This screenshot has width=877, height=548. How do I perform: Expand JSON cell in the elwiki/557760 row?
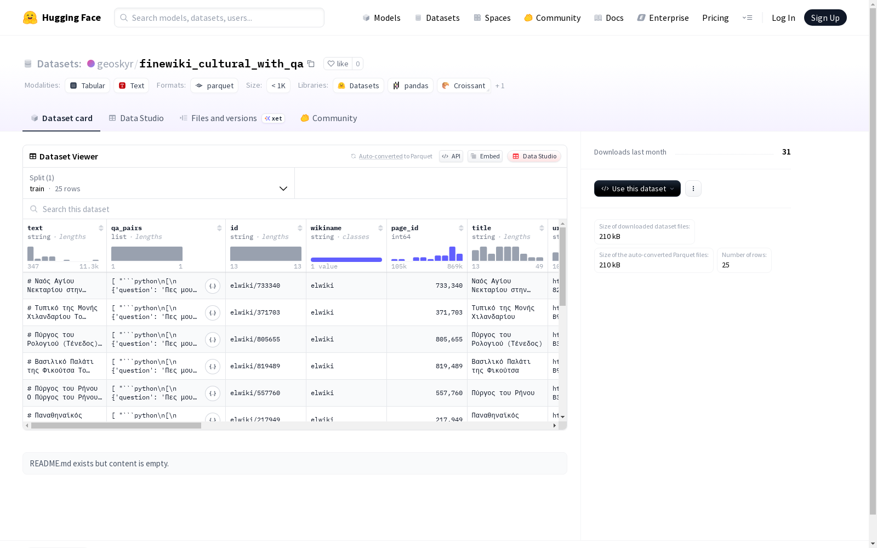coord(213,393)
